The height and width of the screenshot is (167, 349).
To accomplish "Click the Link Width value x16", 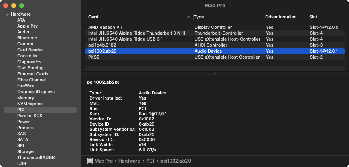I will point(142,145).
